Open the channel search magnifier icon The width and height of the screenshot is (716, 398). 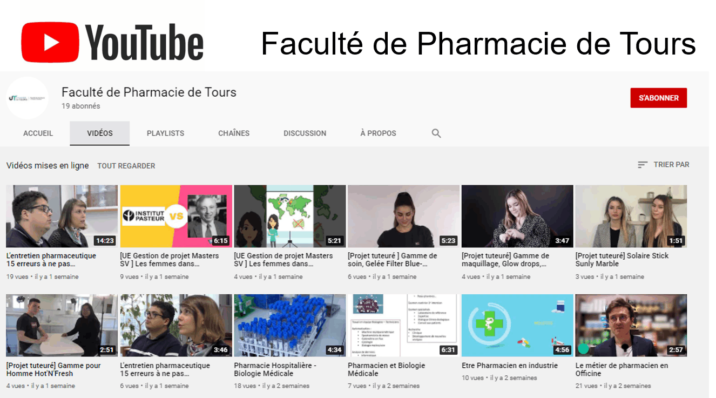[436, 133]
